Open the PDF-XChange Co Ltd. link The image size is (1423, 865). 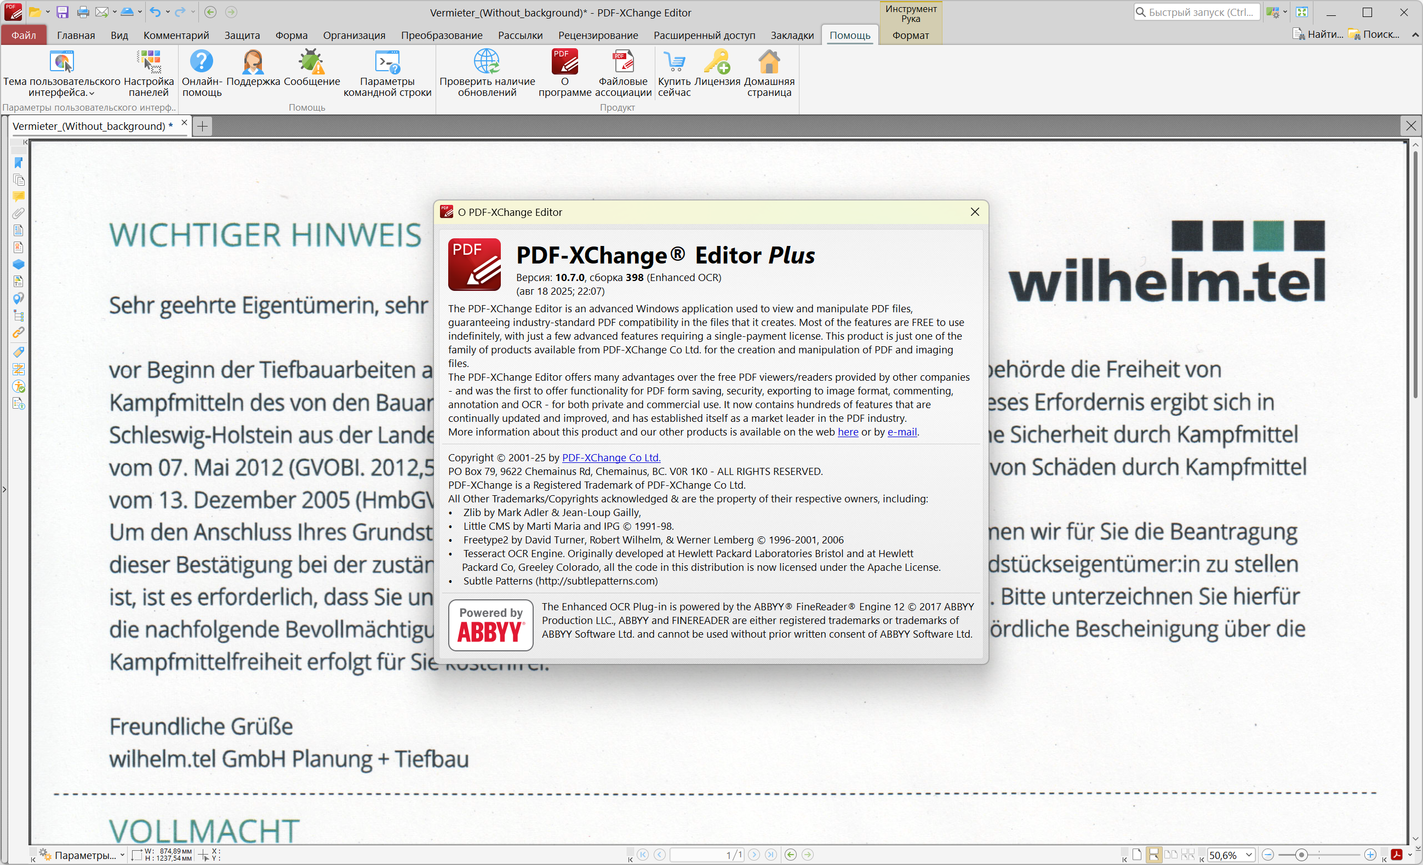pos(611,457)
